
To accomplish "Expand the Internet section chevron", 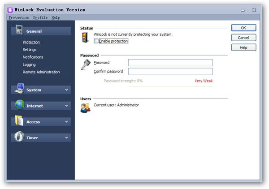I will pos(66,106).
